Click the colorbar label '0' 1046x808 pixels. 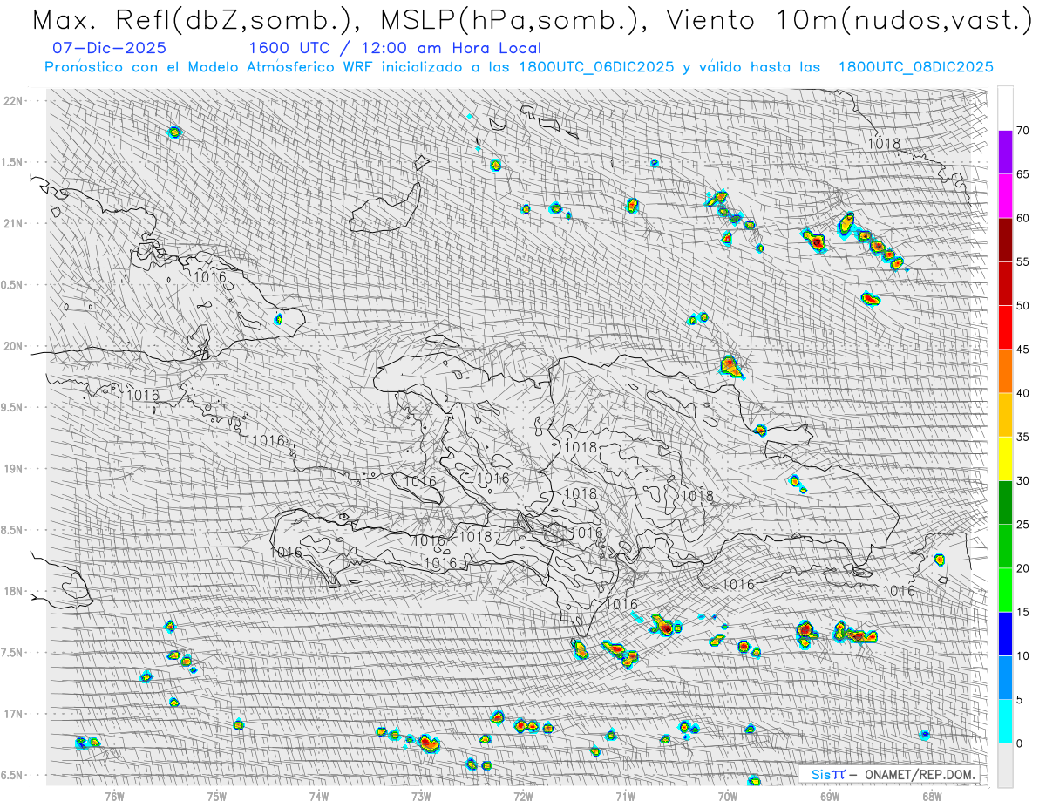pos(1019,743)
